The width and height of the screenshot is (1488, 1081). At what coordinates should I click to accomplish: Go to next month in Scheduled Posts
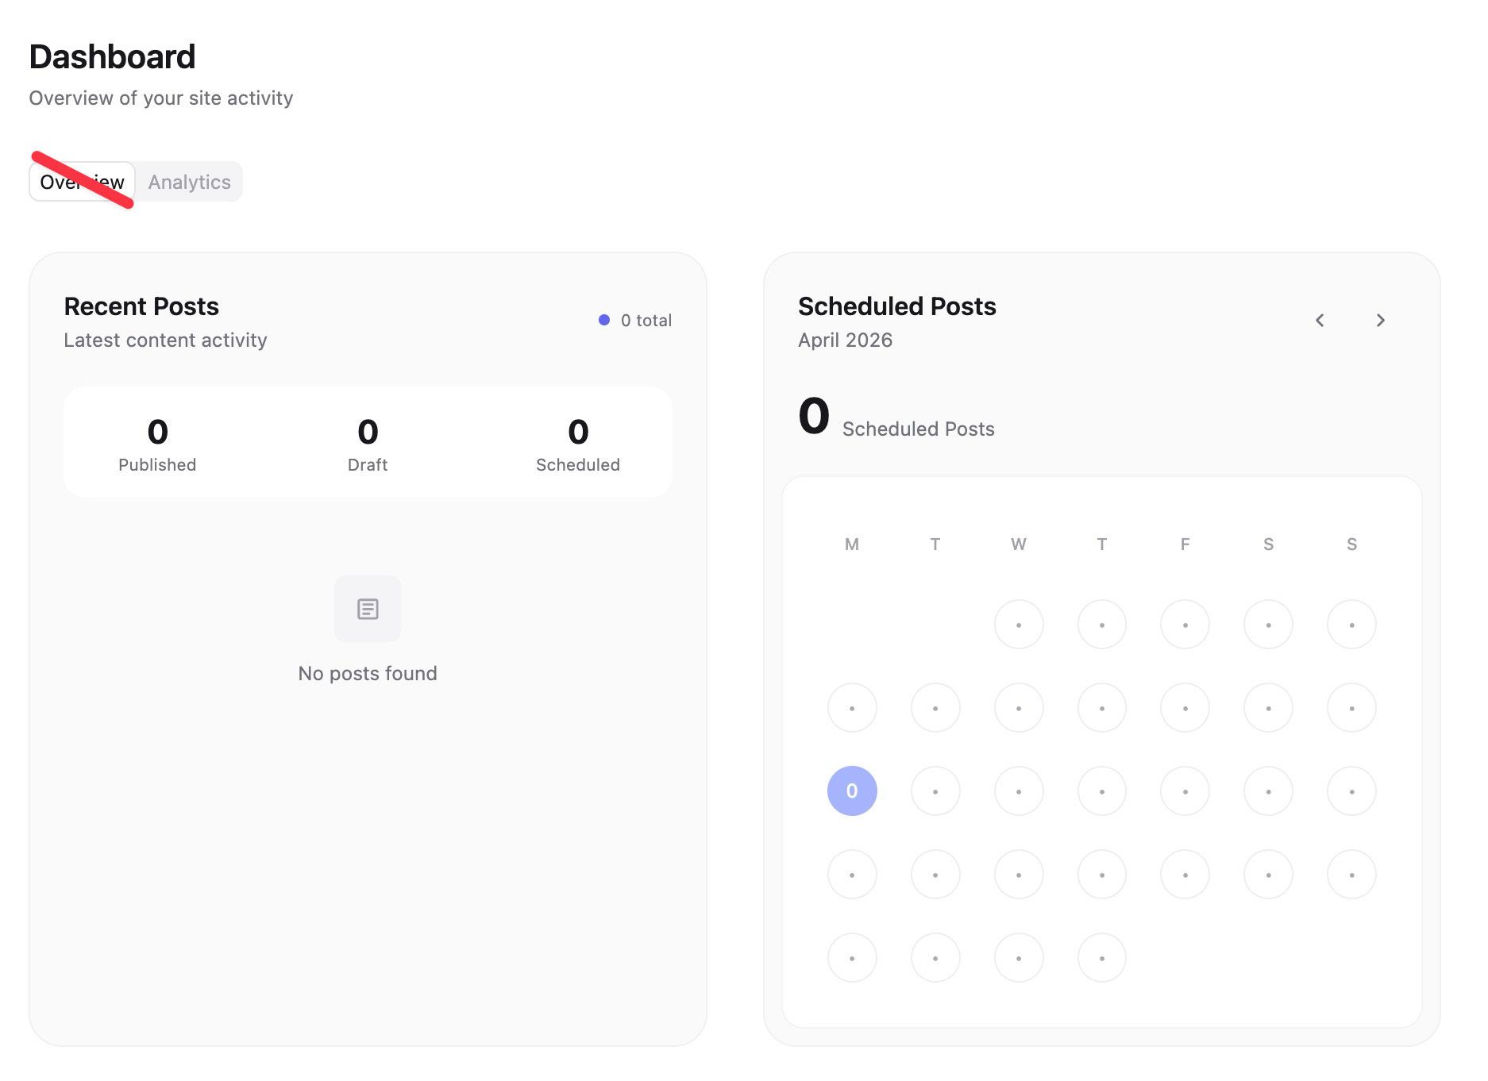[x=1380, y=320]
